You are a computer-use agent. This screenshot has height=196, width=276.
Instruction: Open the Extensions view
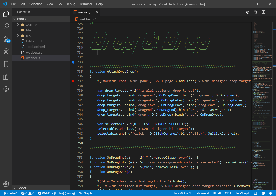(x=6, y=77)
